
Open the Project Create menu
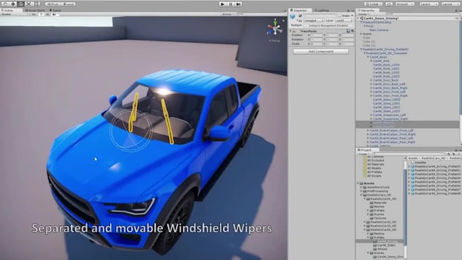pyautogui.click(x=363, y=153)
